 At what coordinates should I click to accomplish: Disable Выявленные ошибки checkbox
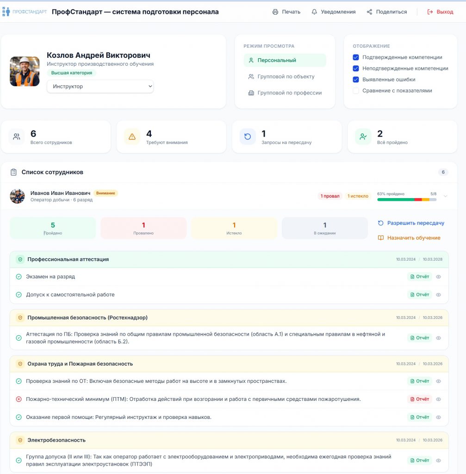356,80
